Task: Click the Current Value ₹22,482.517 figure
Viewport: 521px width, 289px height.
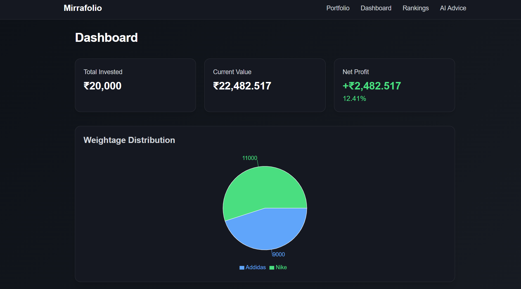Action: point(242,86)
